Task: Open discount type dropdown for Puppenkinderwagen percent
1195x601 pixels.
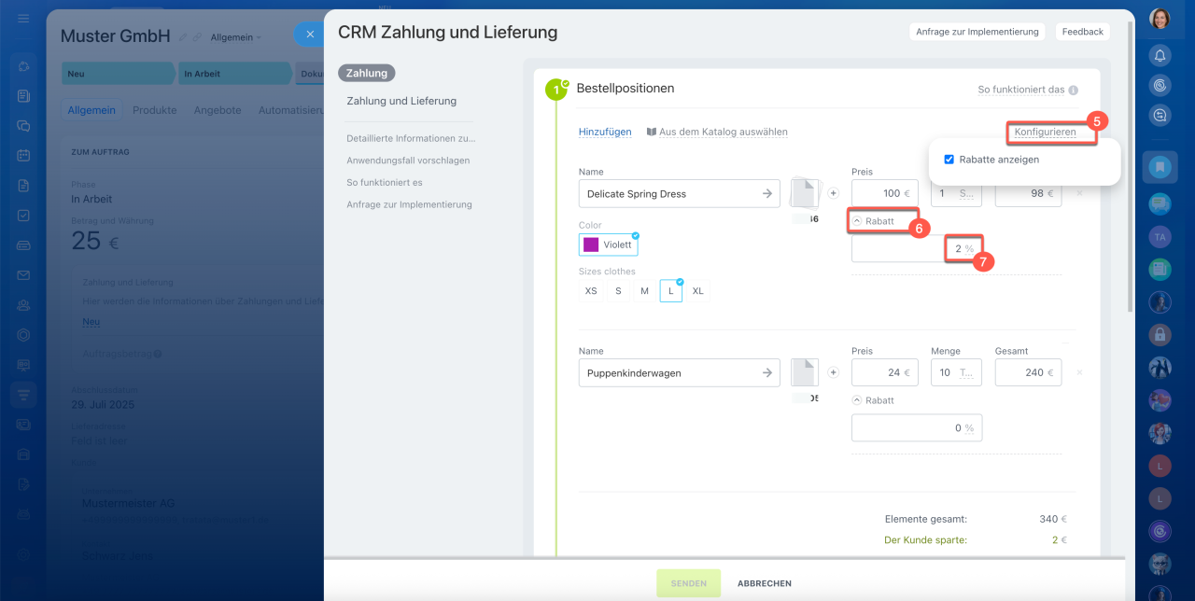Action: pos(969,428)
